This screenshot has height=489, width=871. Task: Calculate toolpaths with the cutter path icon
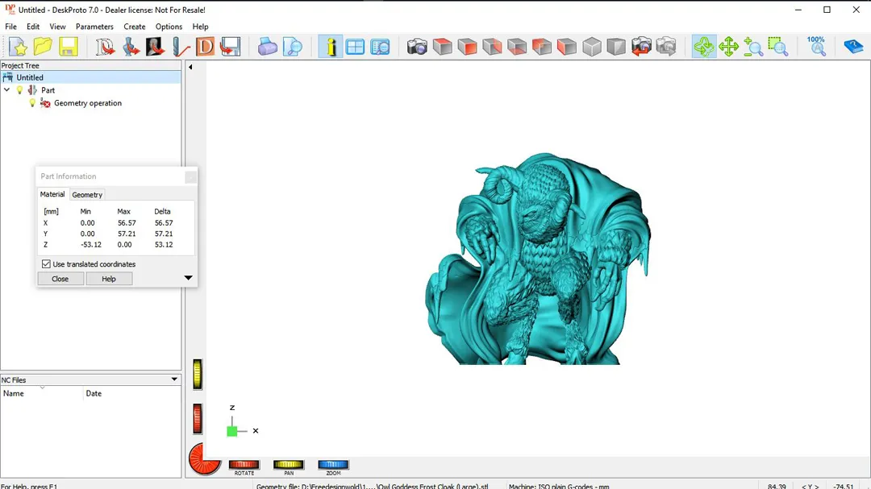181,47
